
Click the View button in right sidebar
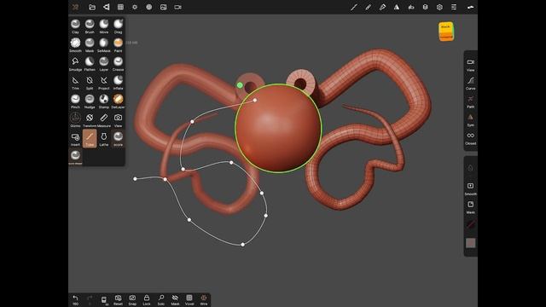[x=470, y=65]
